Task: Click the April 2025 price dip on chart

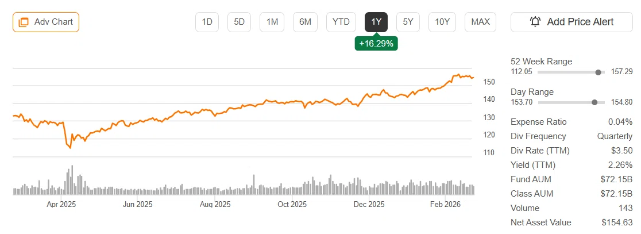Action: 70,148
